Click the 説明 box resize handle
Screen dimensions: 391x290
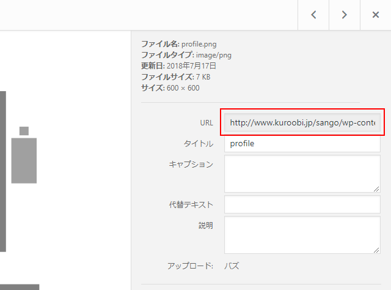coord(376,249)
